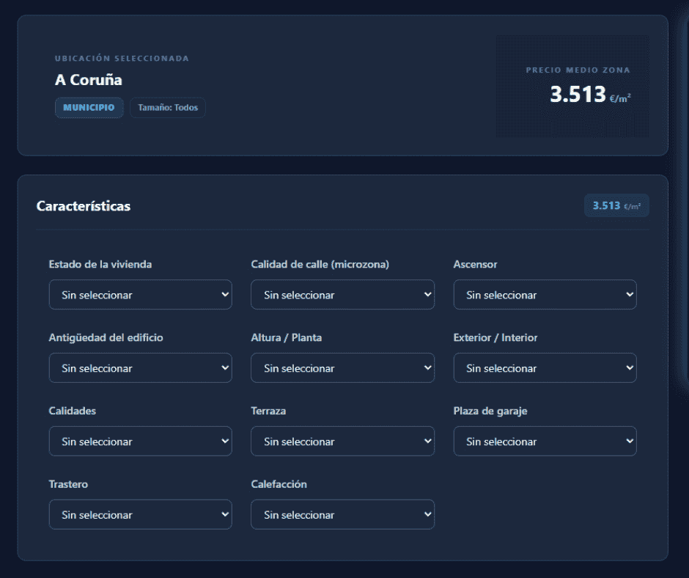Click the price badge beside Características

[x=616, y=206]
